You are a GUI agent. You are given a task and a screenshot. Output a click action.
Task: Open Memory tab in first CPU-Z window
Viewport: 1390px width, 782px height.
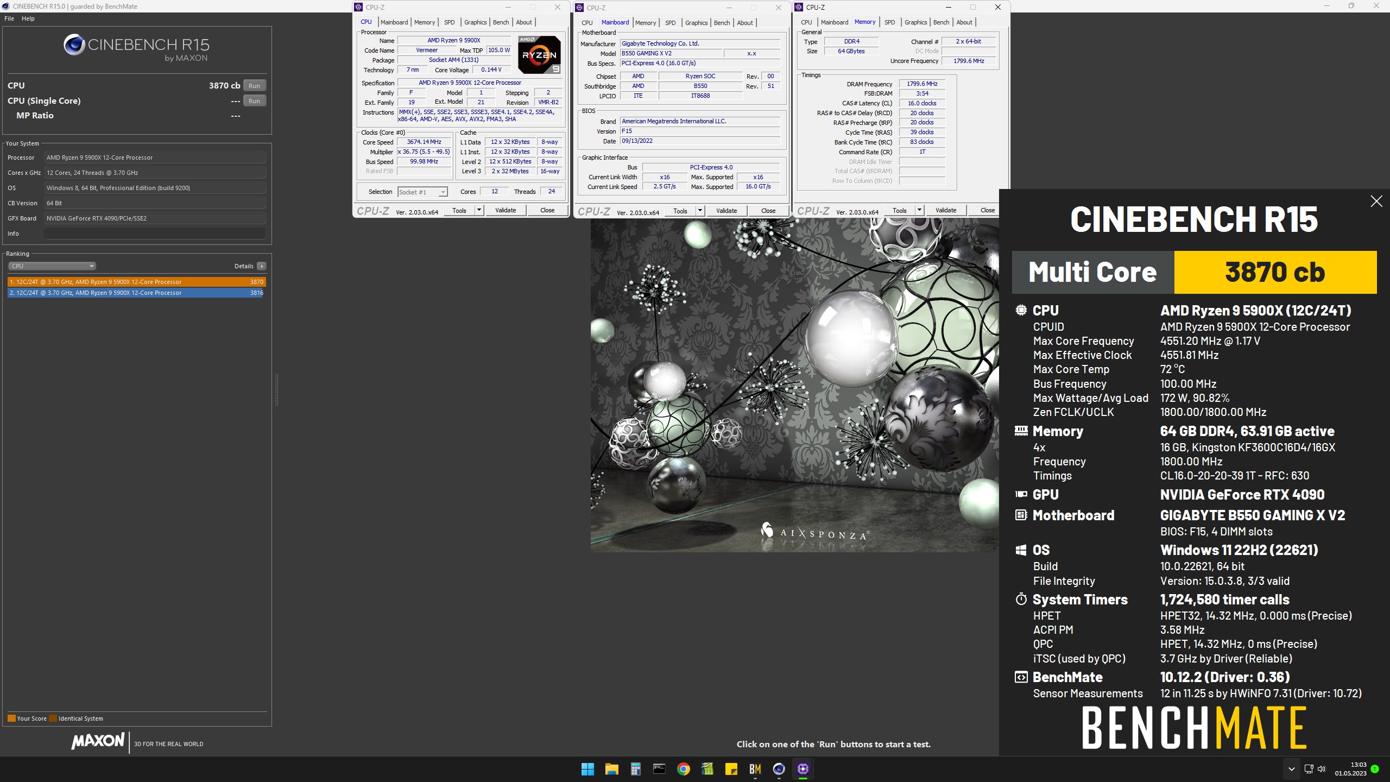pos(425,22)
